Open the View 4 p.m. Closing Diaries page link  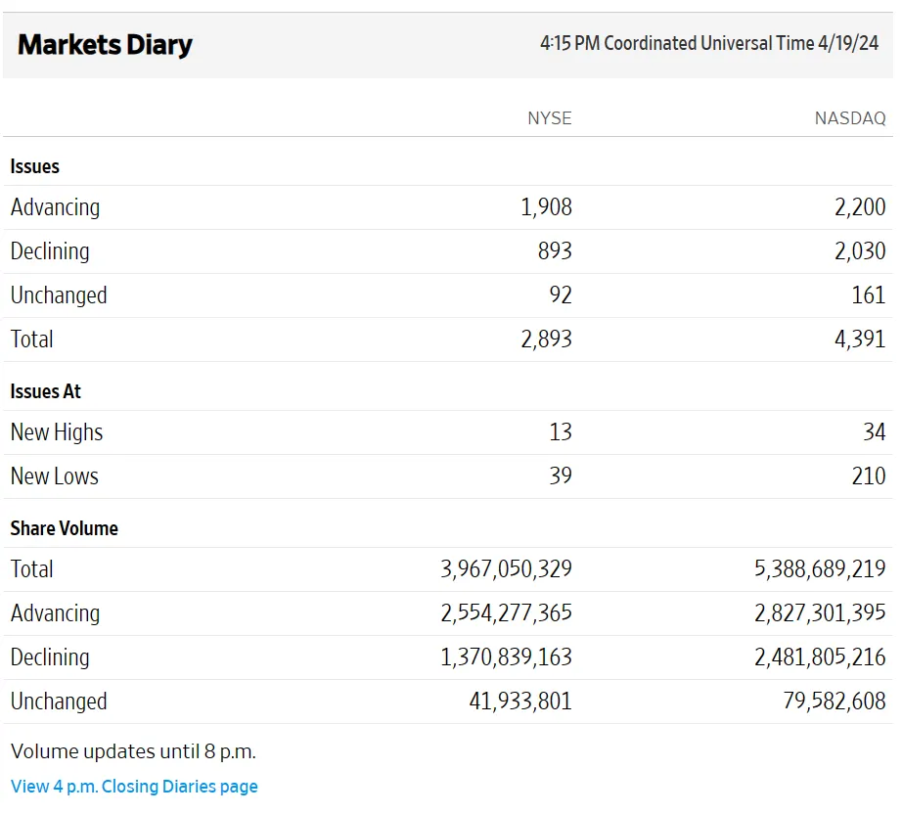point(133,786)
